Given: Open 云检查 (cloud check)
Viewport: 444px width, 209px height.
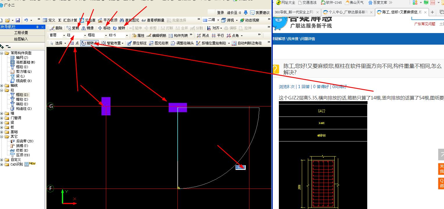Looking at the screenshot, I should tap(88, 20).
